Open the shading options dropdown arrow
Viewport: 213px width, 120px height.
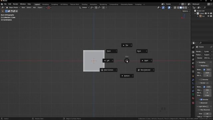pos(188,8)
